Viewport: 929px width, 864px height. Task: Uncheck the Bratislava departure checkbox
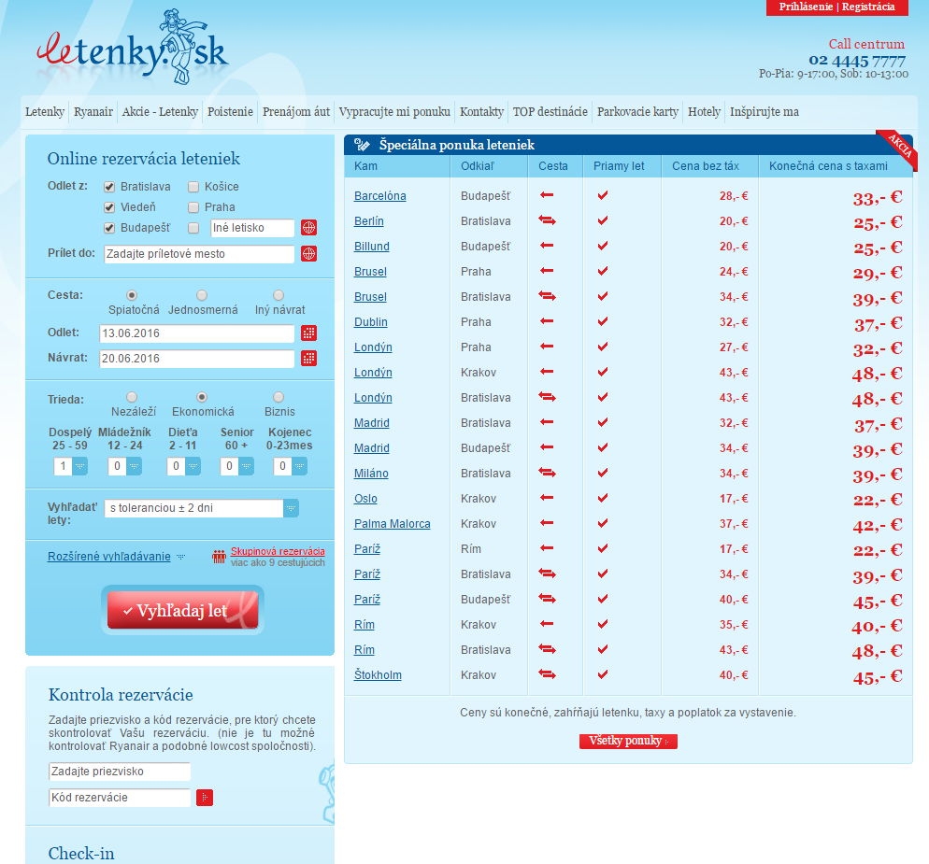(109, 187)
